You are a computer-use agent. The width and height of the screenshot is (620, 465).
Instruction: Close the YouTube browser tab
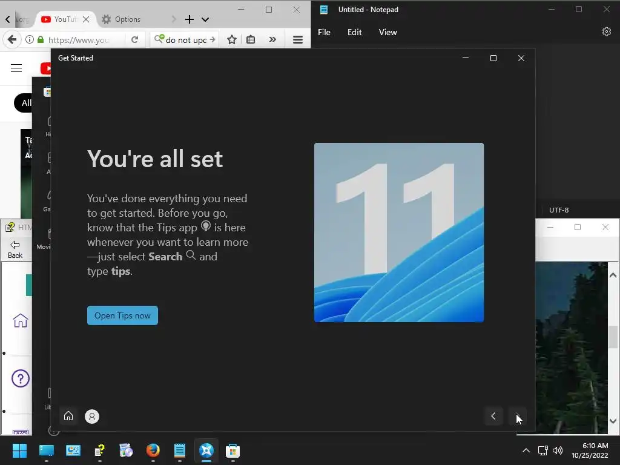coord(86,19)
